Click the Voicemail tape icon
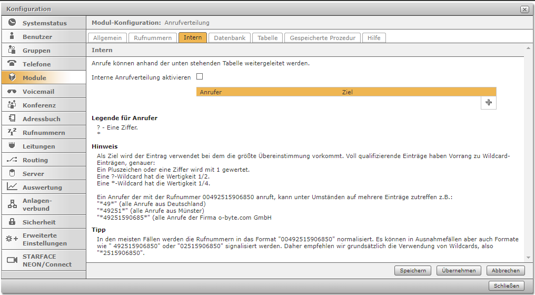The image size is (535, 295). [x=12, y=91]
